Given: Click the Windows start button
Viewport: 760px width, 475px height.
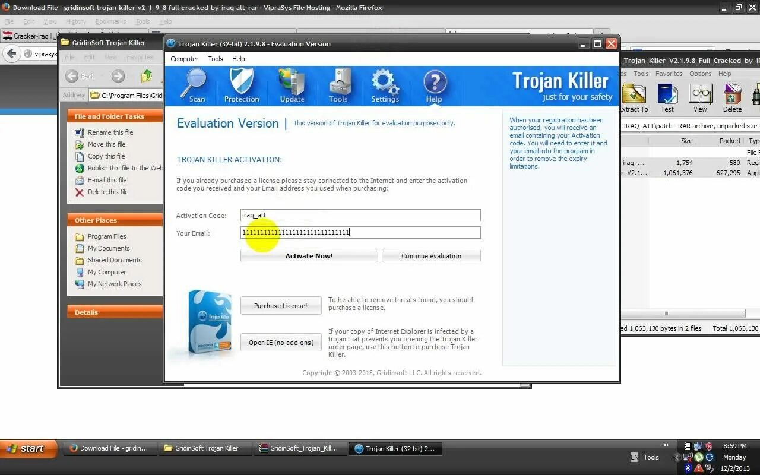Looking at the screenshot, I should click(x=29, y=448).
